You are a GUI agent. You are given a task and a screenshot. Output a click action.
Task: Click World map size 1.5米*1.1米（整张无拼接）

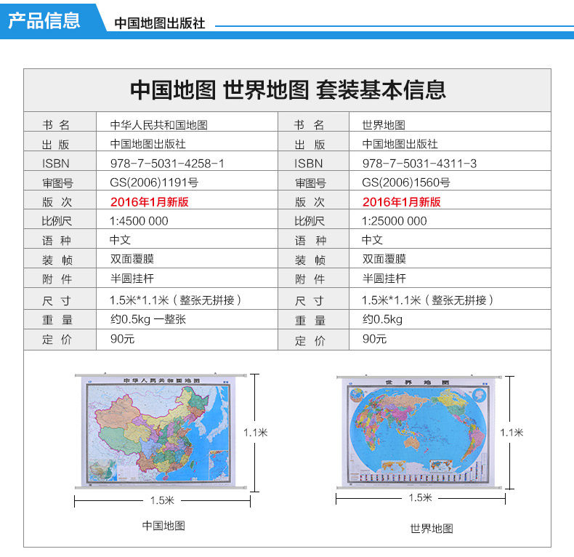click(x=427, y=300)
